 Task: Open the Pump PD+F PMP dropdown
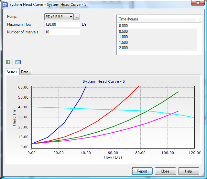(x=59, y=17)
